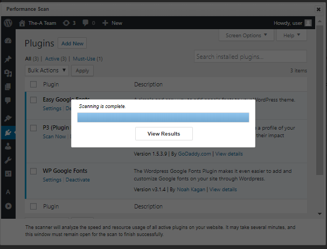
Task: Open Posts pushpin icon in sidebar
Action: [x=8, y=59]
